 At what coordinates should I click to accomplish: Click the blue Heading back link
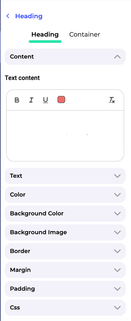click(x=29, y=16)
